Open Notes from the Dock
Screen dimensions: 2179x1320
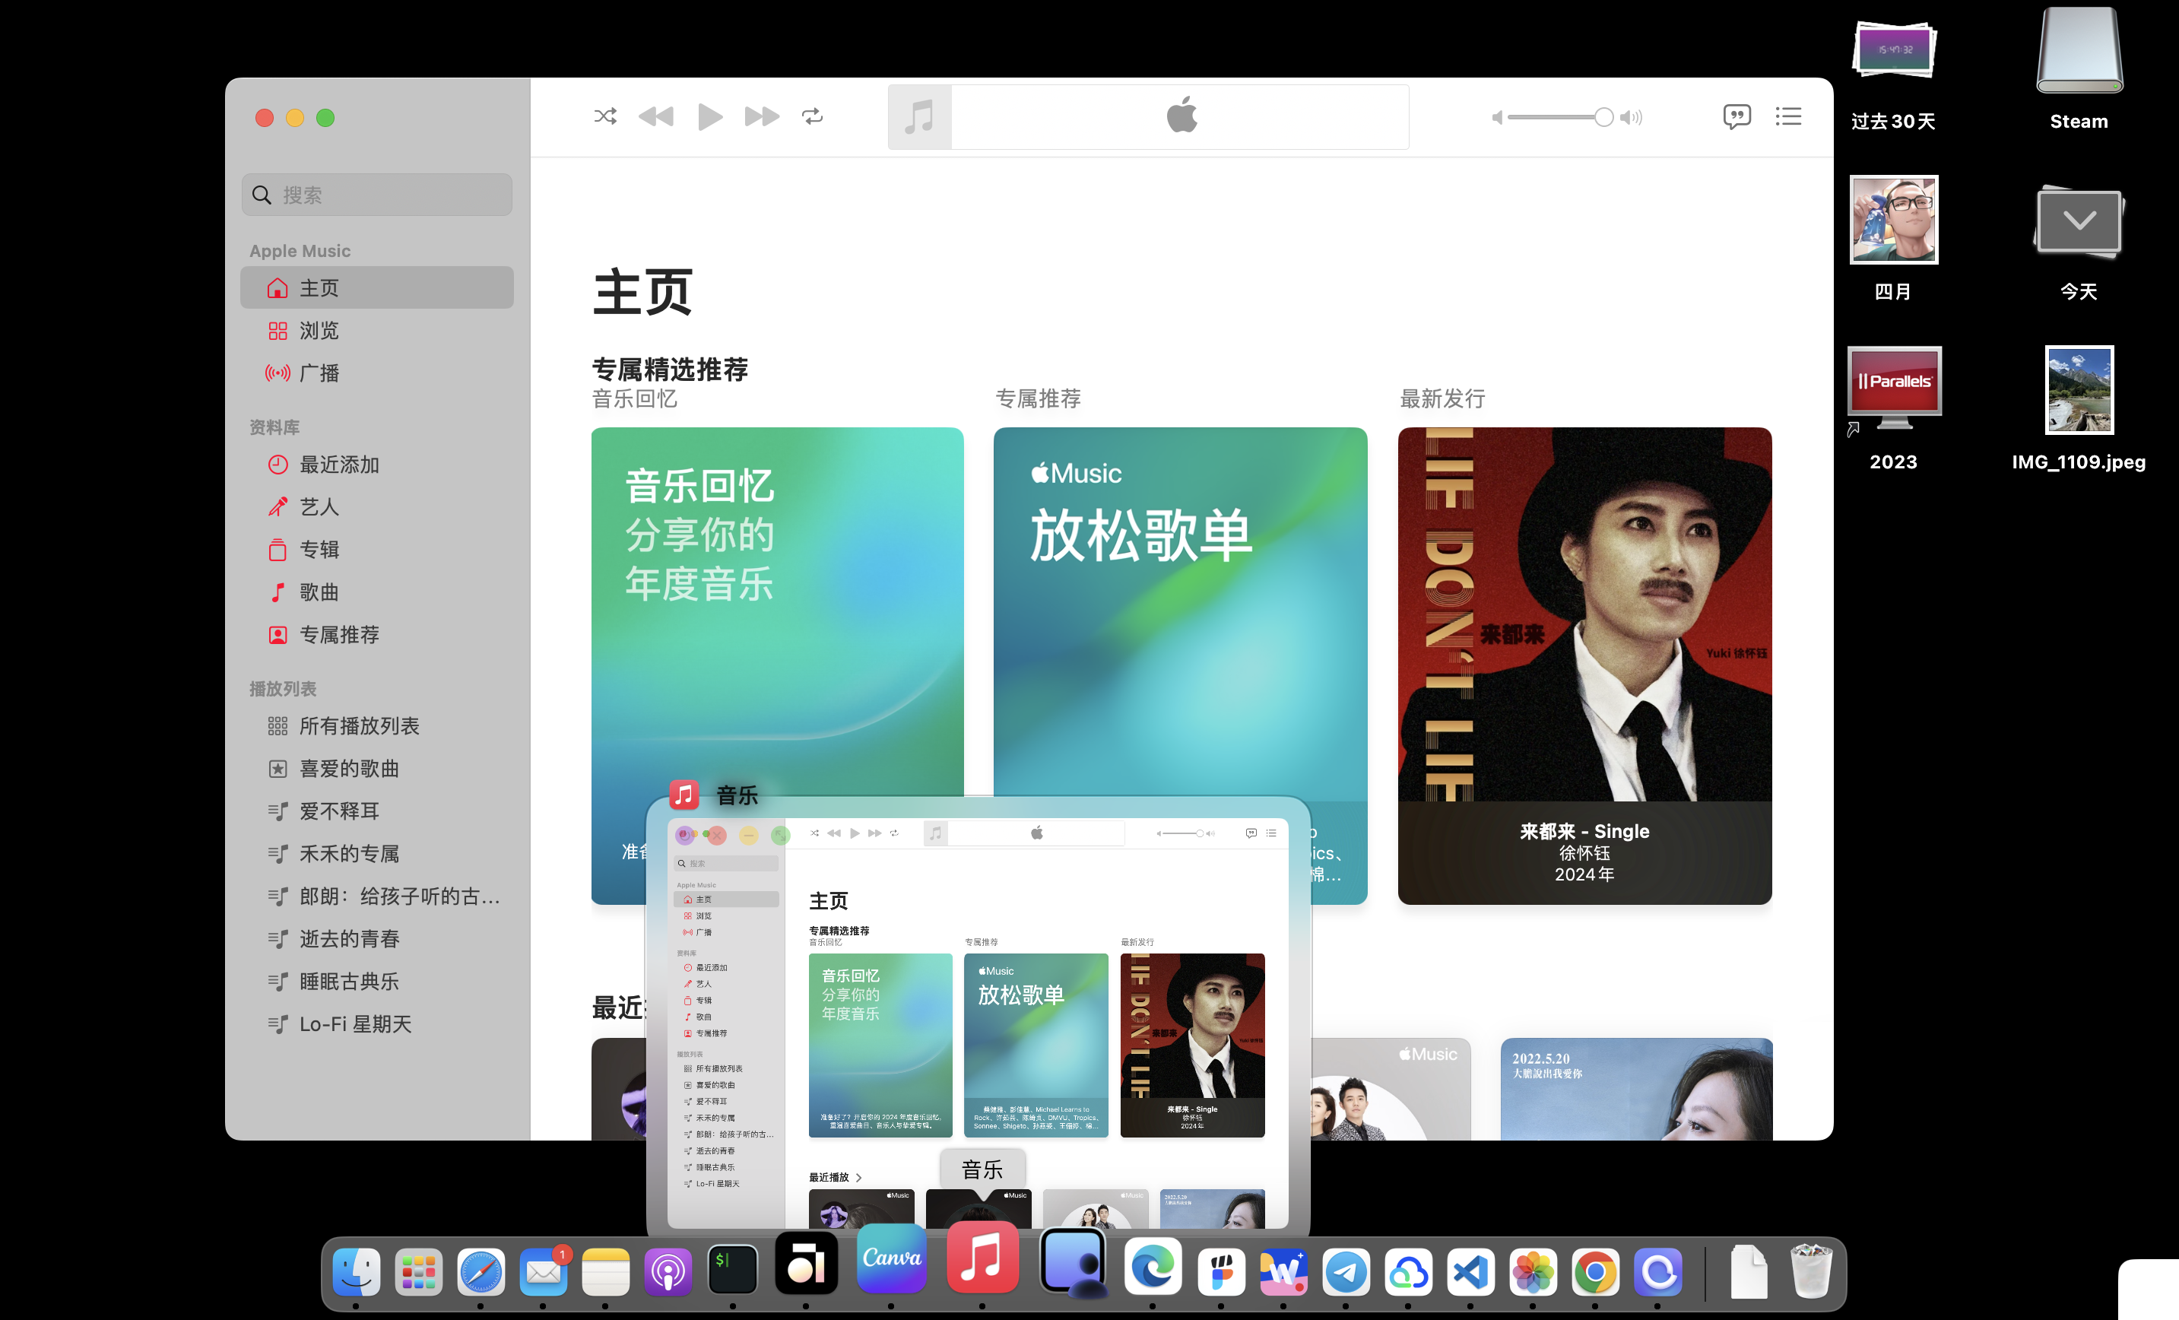point(606,1272)
